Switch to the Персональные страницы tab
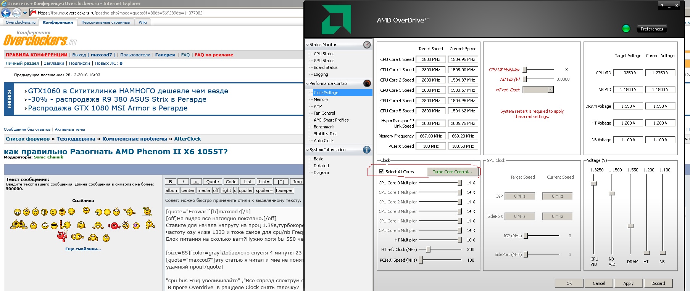 [106, 22]
